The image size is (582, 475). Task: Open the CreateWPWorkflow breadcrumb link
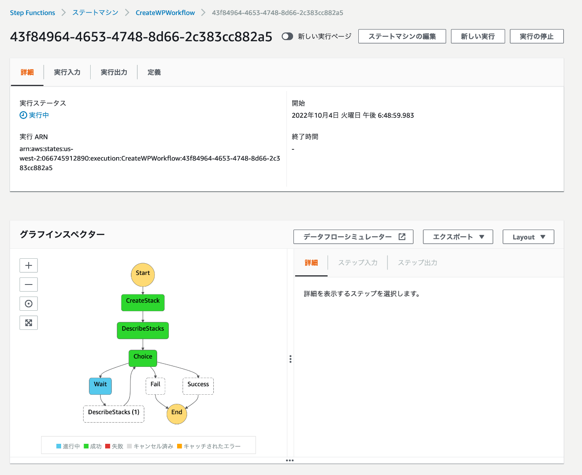165,12
